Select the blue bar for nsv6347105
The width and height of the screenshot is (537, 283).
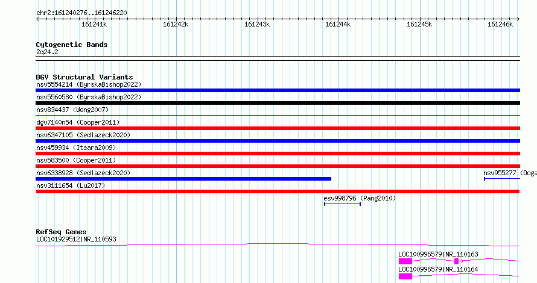tap(278, 141)
